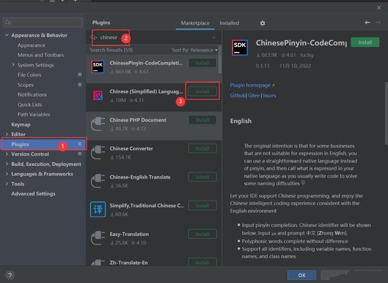Open Keymap settings
The height and width of the screenshot is (283, 388).
pyautogui.click(x=21, y=125)
